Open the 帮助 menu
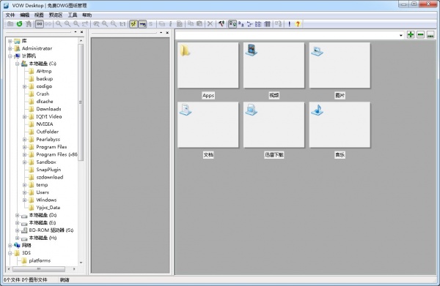Screen dimensions: 440x286 (87, 15)
